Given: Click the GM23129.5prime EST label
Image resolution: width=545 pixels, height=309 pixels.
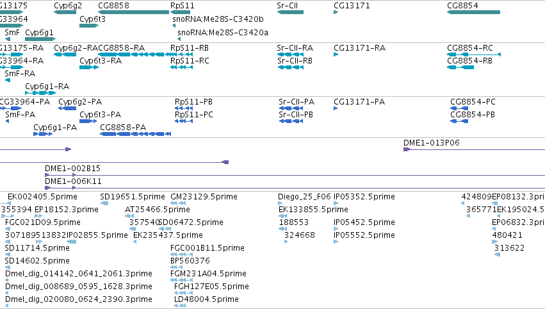Looking at the screenshot, I should pyautogui.click(x=204, y=197).
